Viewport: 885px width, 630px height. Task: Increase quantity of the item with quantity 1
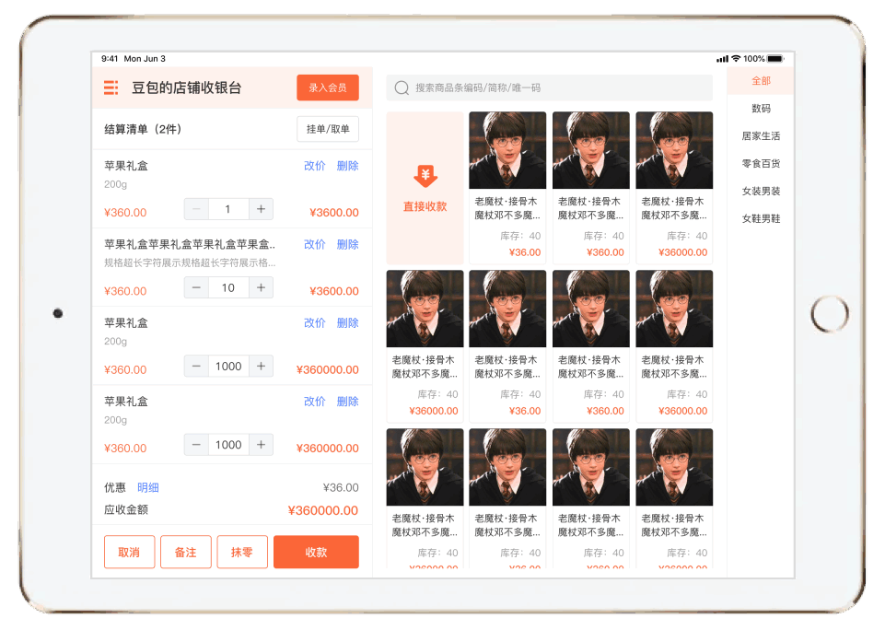pos(261,209)
